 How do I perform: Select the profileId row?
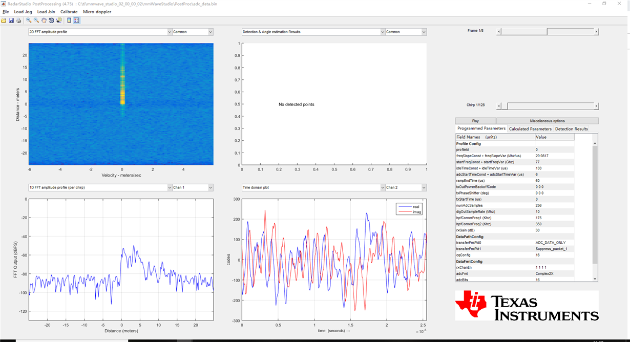(x=515, y=149)
